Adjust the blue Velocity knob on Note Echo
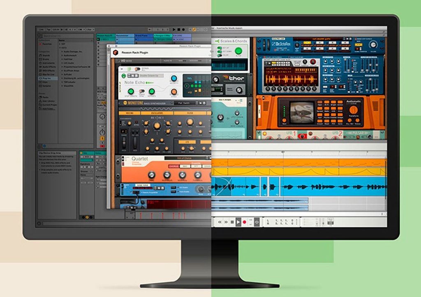Viewport: 421px width, 297px height. pos(174,78)
